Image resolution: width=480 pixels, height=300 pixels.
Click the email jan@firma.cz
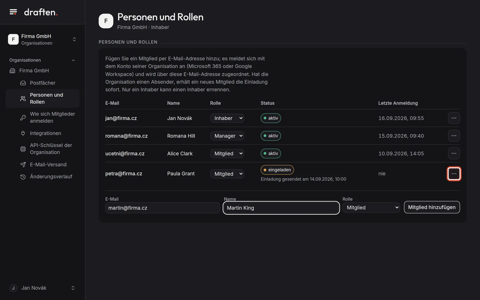click(x=121, y=118)
